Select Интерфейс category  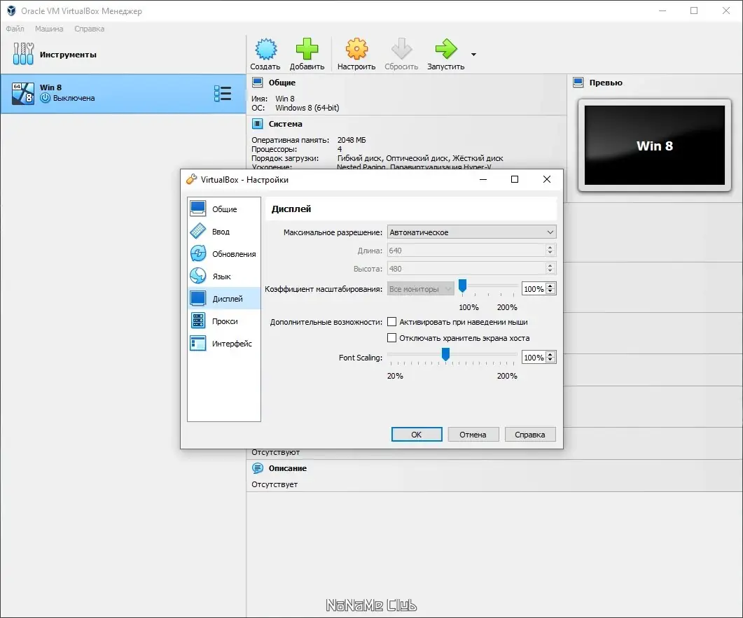click(224, 344)
